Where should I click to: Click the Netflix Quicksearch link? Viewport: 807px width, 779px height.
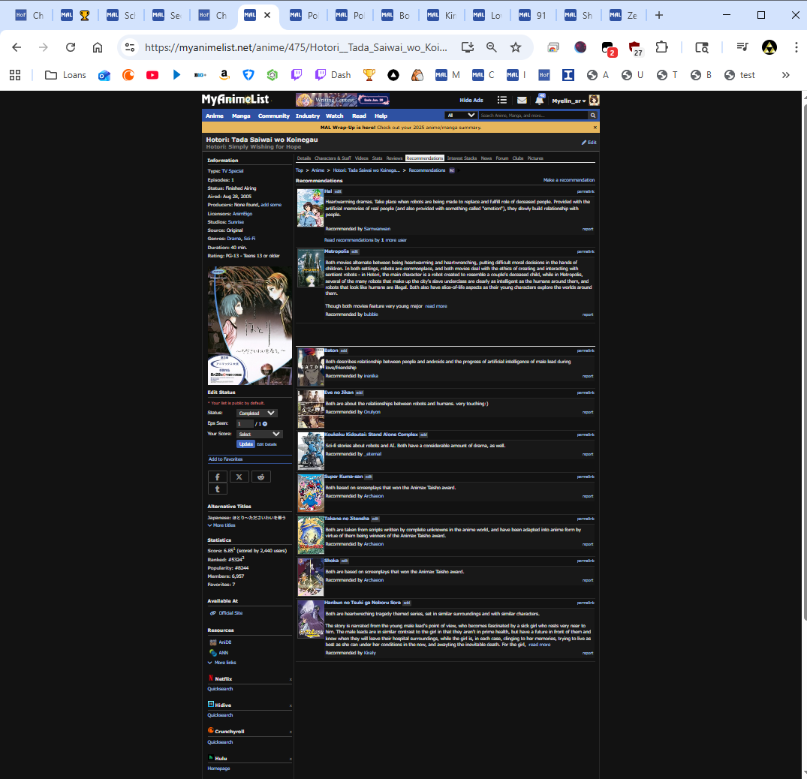pyautogui.click(x=220, y=689)
